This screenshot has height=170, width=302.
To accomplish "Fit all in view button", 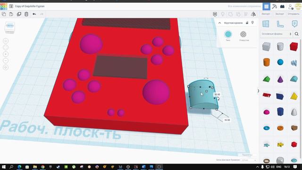I will (6, 47).
